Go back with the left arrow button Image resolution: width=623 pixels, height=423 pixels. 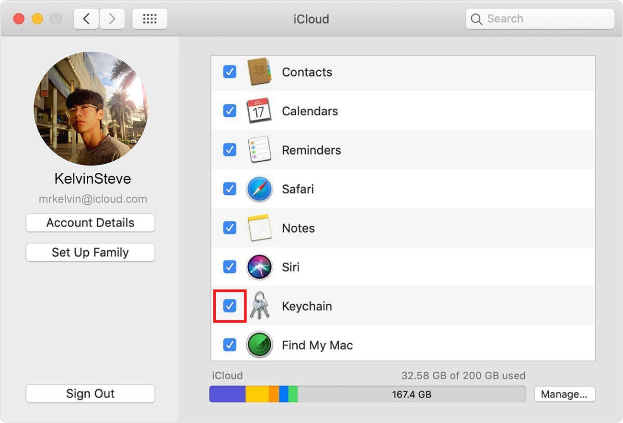click(x=86, y=19)
